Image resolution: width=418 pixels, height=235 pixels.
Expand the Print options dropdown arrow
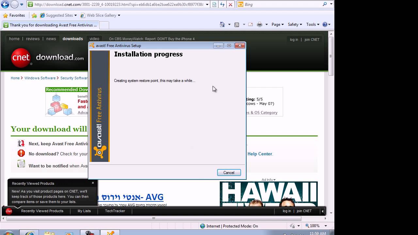tap(266, 24)
